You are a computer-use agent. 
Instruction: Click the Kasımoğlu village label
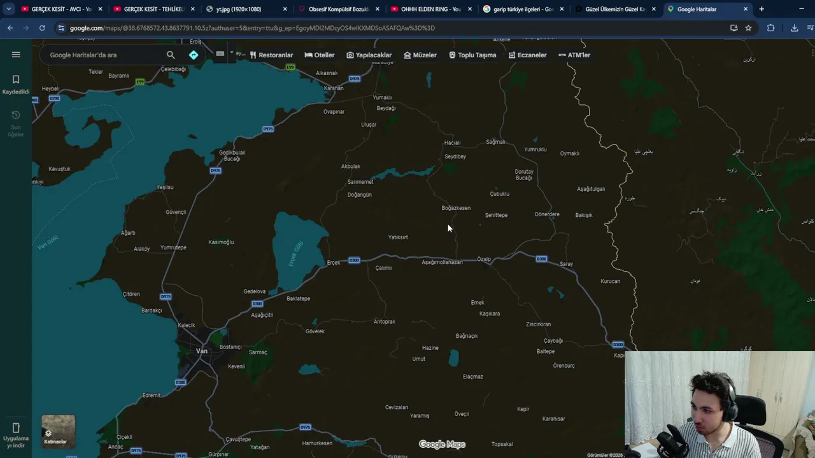[x=221, y=242]
